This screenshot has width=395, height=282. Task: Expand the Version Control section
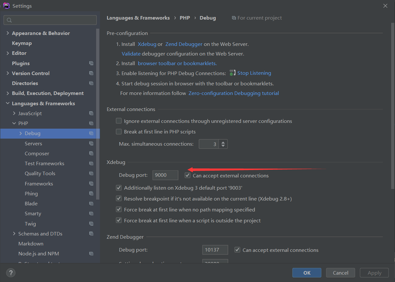[x=8, y=73]
